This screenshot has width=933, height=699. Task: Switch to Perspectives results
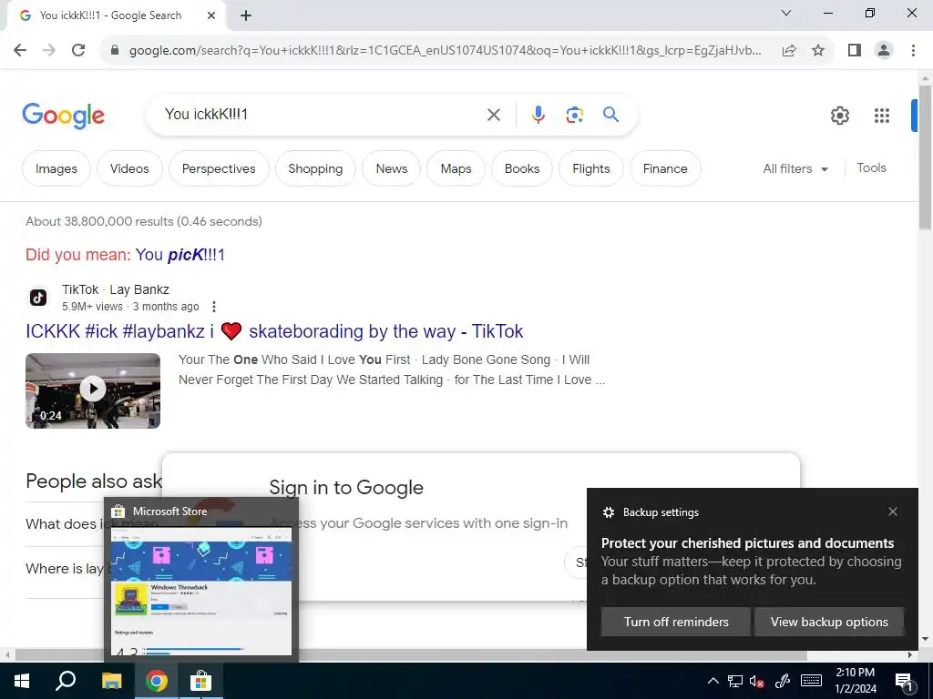pos(219,168)
